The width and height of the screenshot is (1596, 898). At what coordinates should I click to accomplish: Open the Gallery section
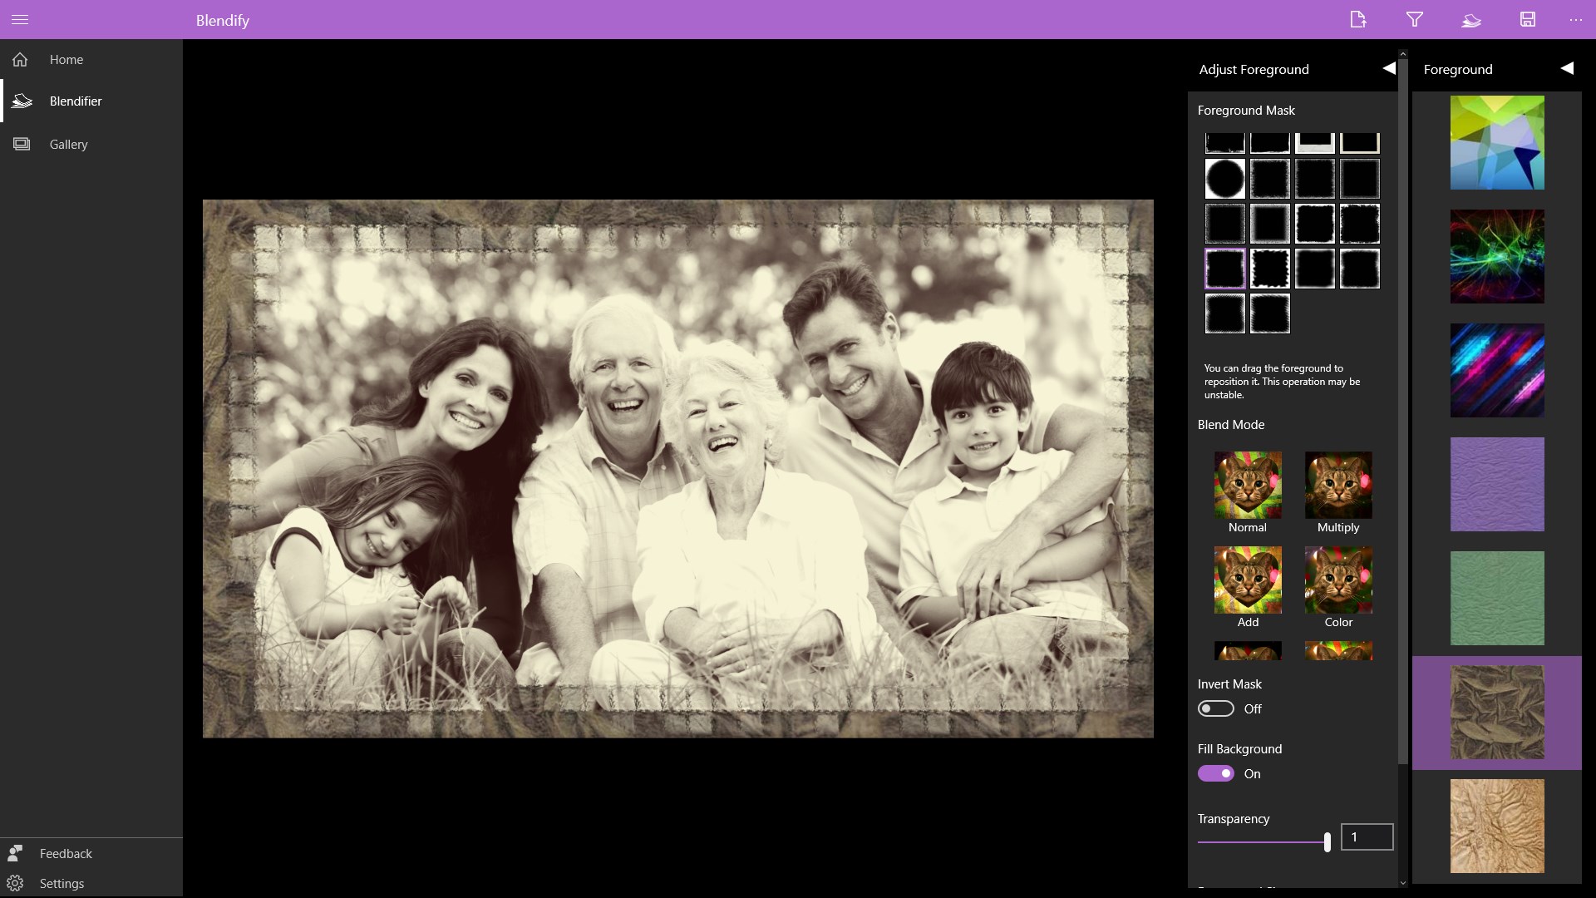click(x=68, y=145)
